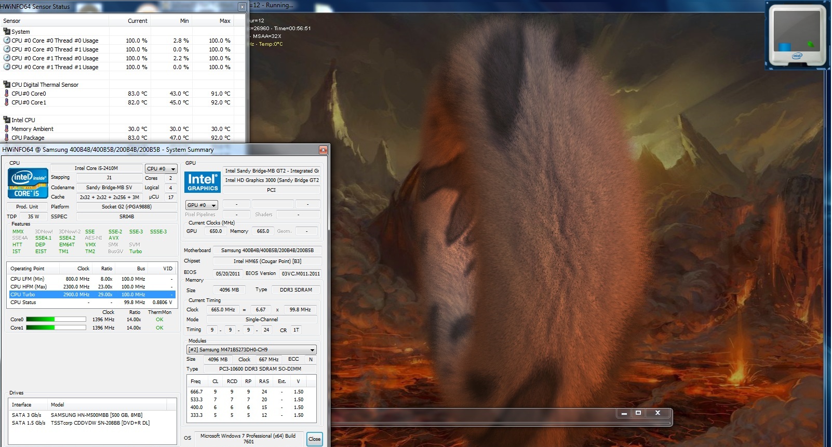Select the CPU HFM (Max) row

pos(92,286)
